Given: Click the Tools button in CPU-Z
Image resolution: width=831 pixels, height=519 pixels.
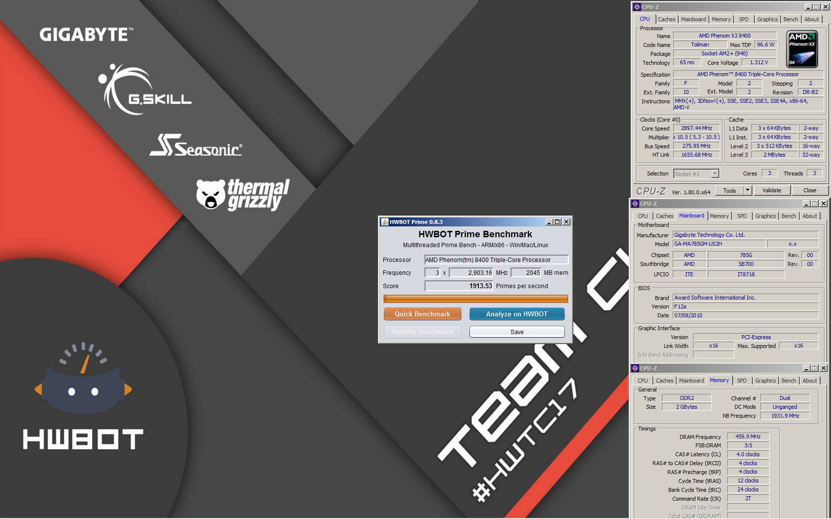Looking at the screenshot, I should tap(730, 190).
